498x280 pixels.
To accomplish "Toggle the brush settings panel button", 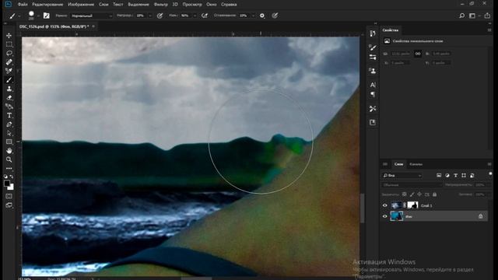I will [x=47, y=16].
